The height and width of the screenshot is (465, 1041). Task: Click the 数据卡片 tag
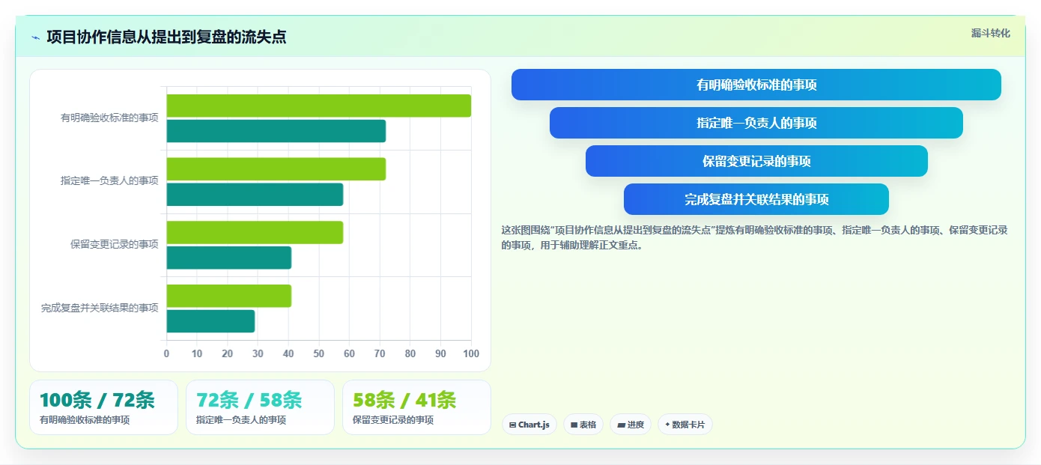click(685, 425)
